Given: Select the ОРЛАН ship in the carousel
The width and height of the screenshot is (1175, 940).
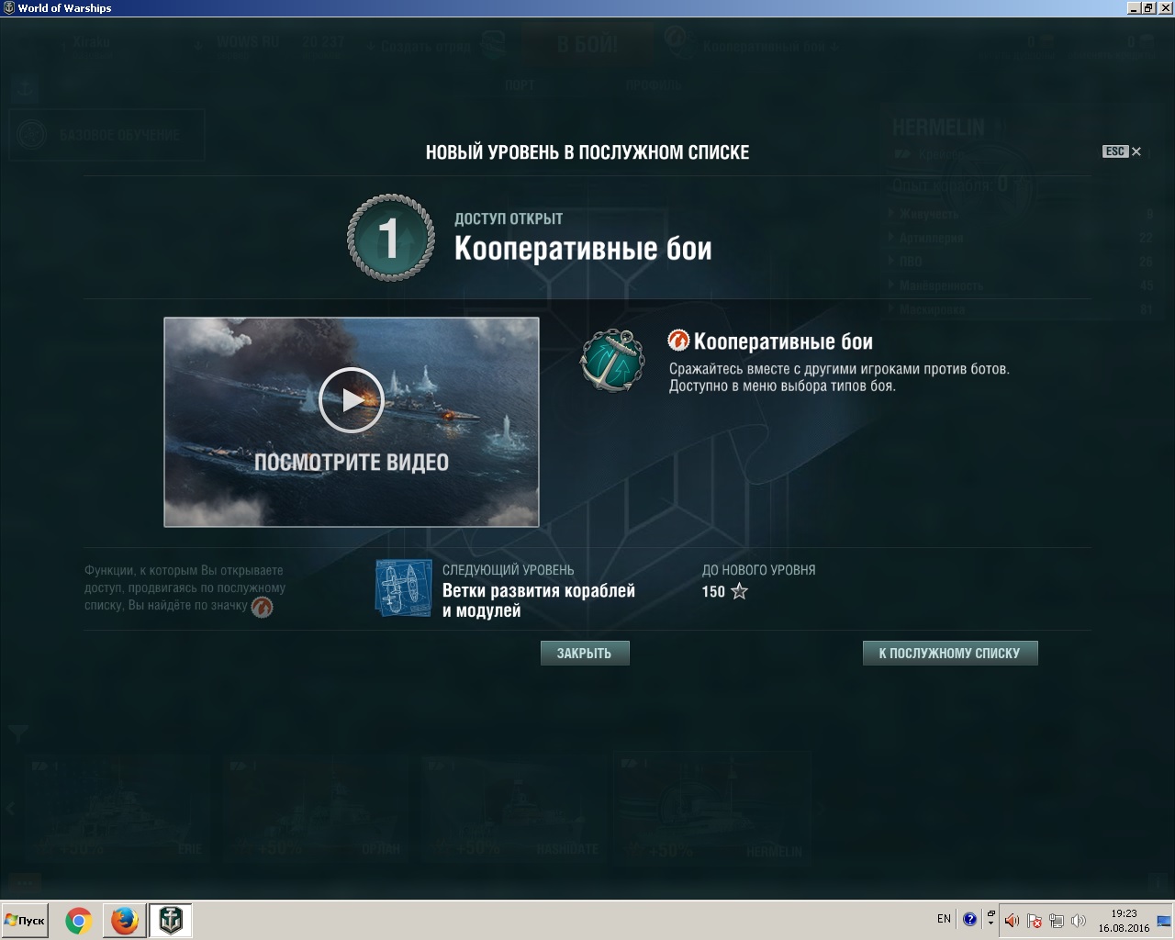Looking at the screenshot, I should tap(317, 809).
